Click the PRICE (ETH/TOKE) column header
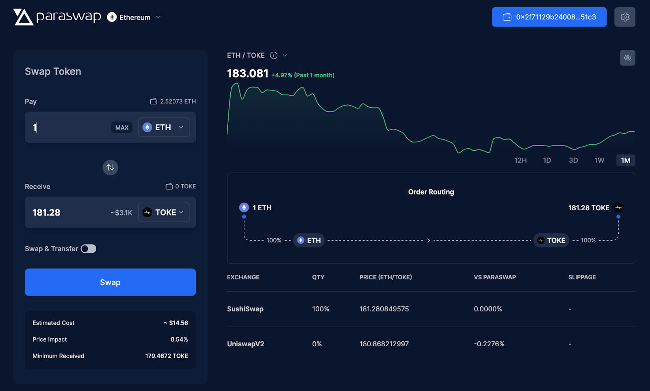The image size is (650, 391). (x=386, y=277)
